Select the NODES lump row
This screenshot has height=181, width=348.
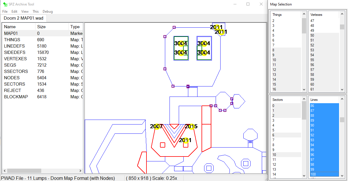click(x=43, y=78)
